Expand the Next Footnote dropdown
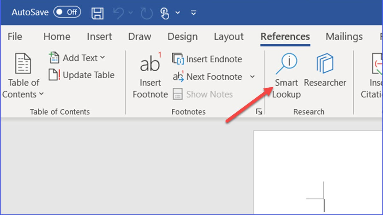The width and height of the screenshot is (383, 215). tap(252, 77)
